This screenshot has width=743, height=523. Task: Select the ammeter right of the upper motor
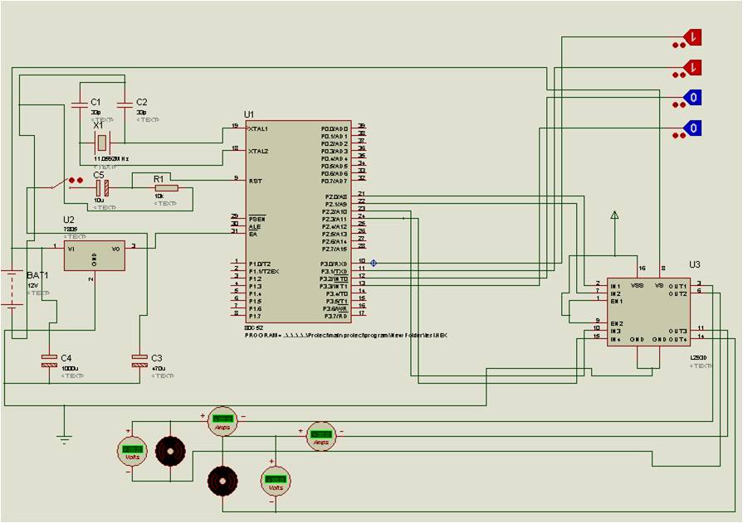(321, 436)
